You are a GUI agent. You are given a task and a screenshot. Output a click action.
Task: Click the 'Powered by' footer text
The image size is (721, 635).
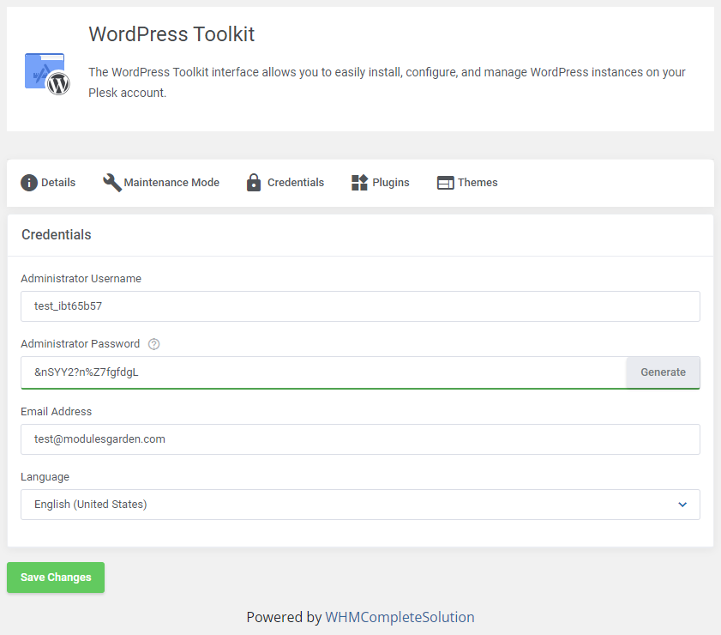(284, 617)
